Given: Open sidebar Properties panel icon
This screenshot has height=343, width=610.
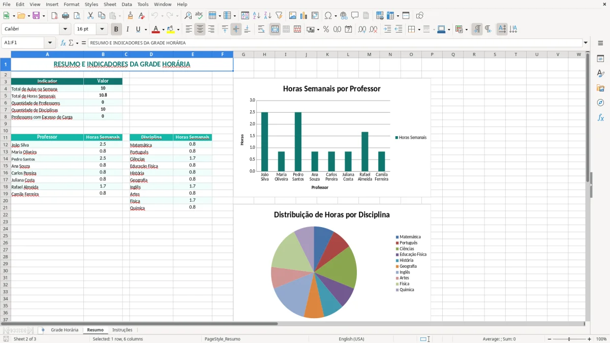Looking at the screenshot, I should (600, 58).
